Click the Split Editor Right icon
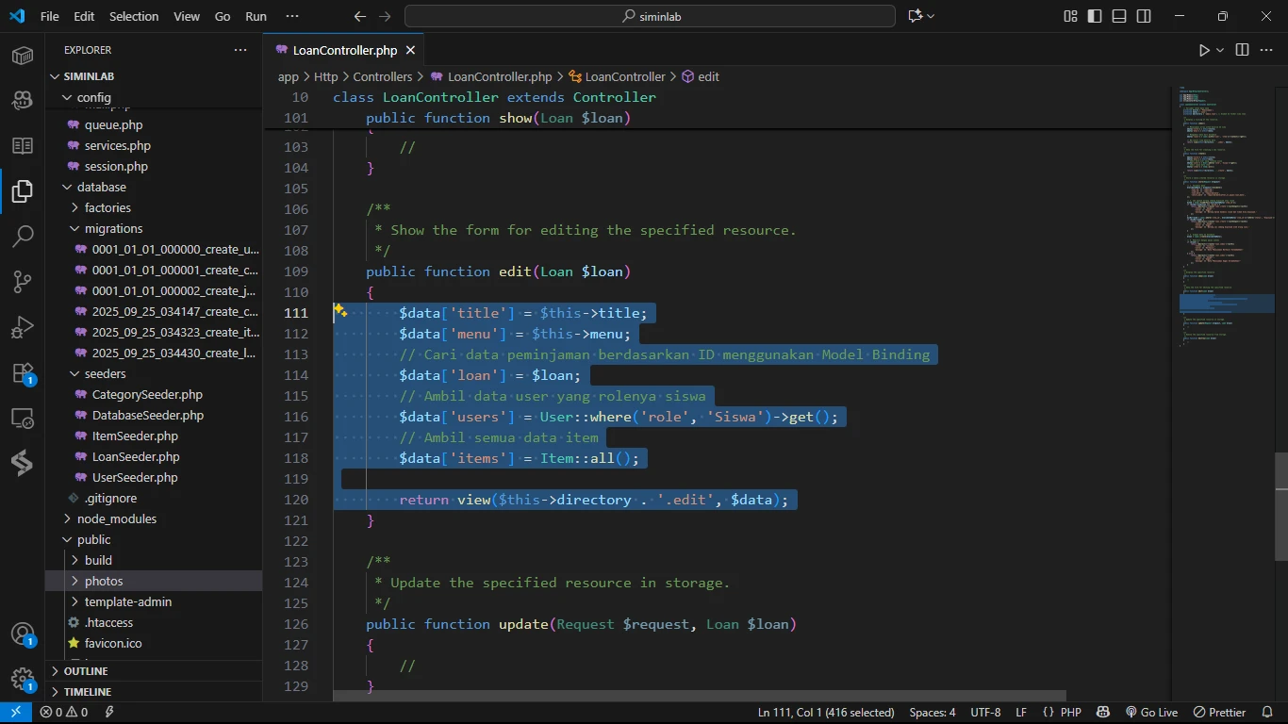 coord(1242,50)
